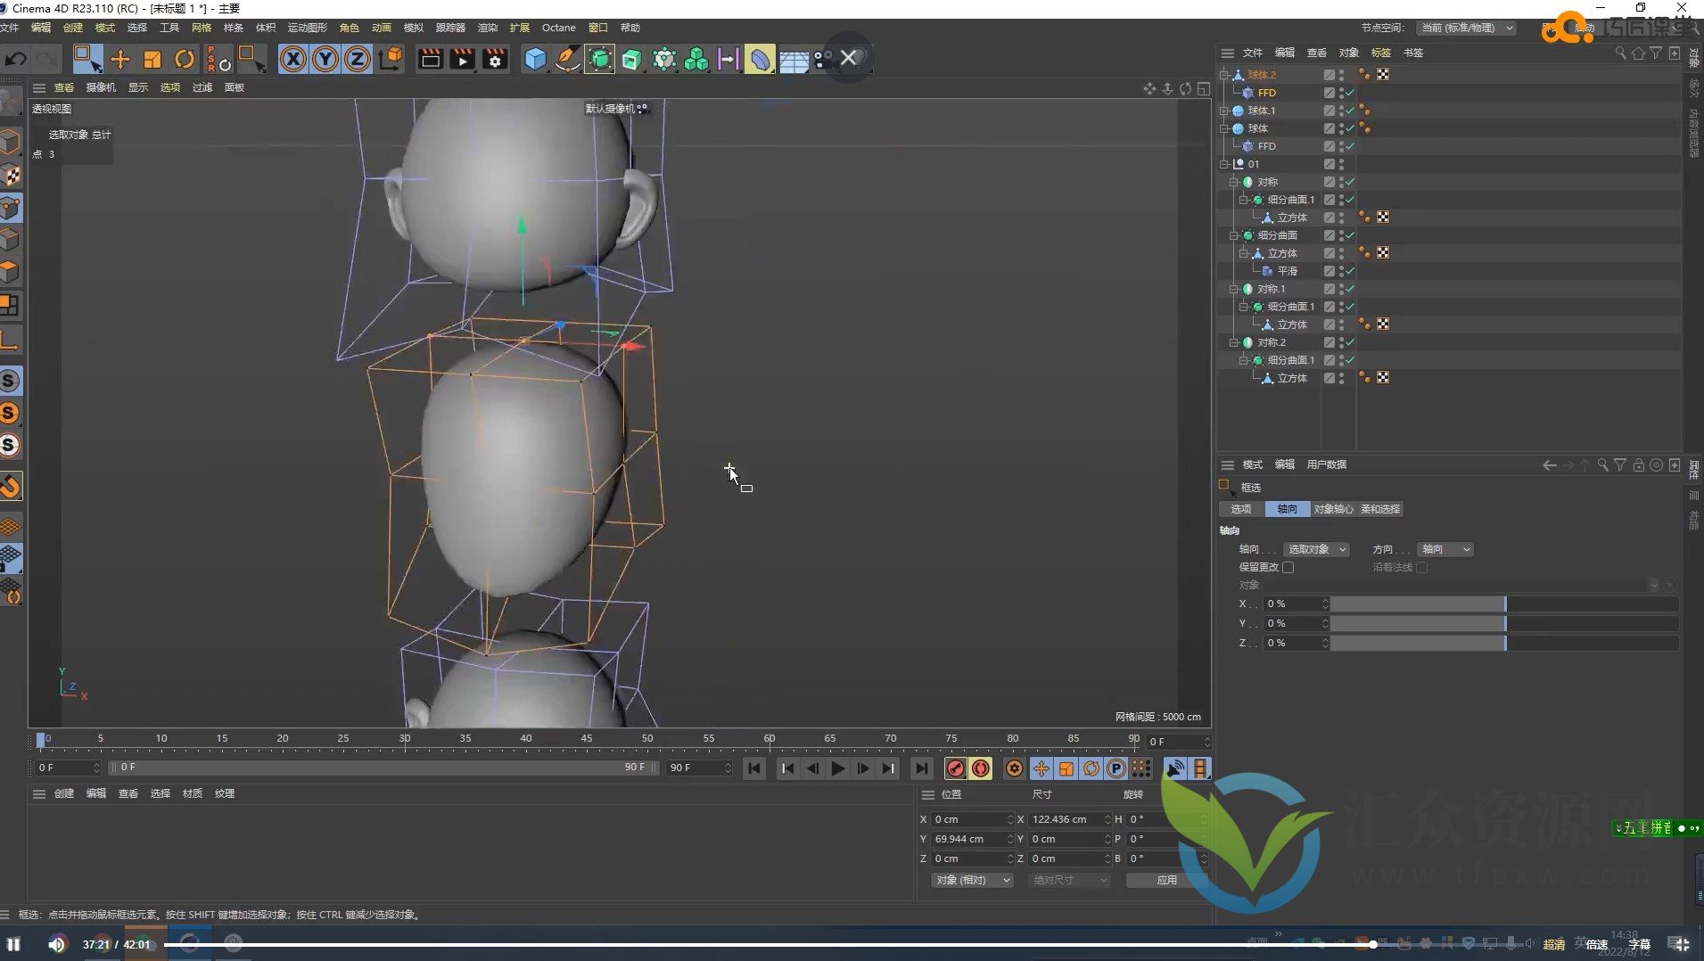Click the X percentage slider in the axis panel
The width and height of the screenshot is (1704, 961).
[x=1418, y=604]
